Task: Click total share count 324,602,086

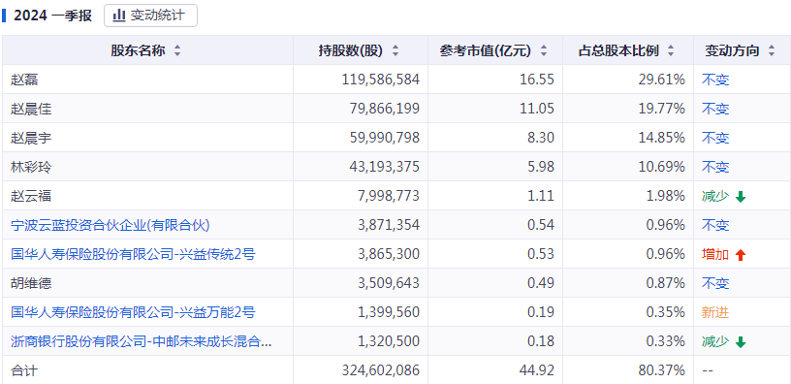Action: (380, 370)
